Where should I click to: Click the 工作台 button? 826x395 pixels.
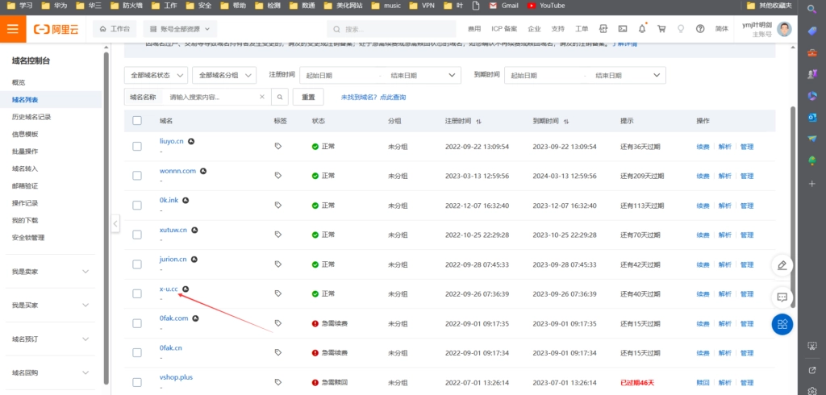point(115,29)
